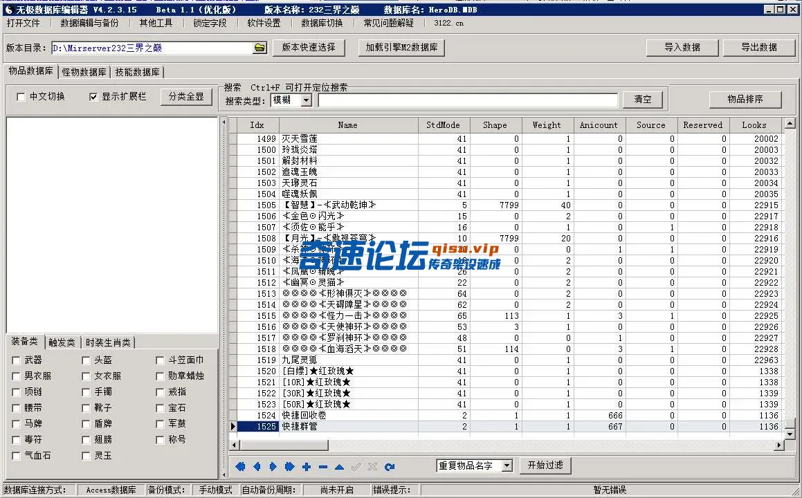Switch to 技能数据库 tab
Image resolution: width=802 pixels, height=498 pixels.
(137, 72)
